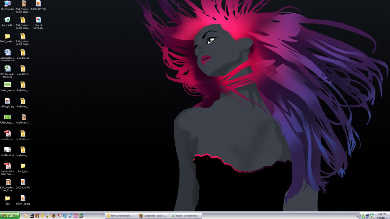Select the esa.3DS.fdb file icon
The height and width of the screenshot is (219, 390).
pos(23,71)
